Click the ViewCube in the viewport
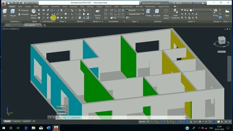233x131 pixels. coord(222,40)
